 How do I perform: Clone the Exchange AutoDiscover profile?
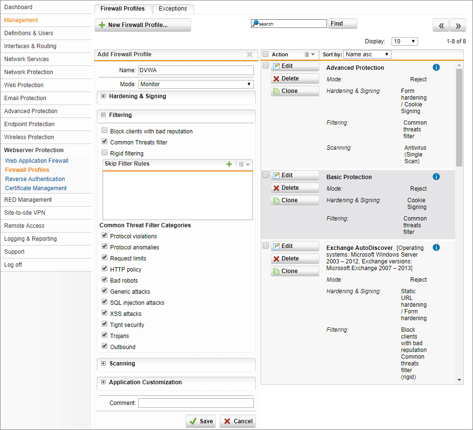(x=295, y=271)
